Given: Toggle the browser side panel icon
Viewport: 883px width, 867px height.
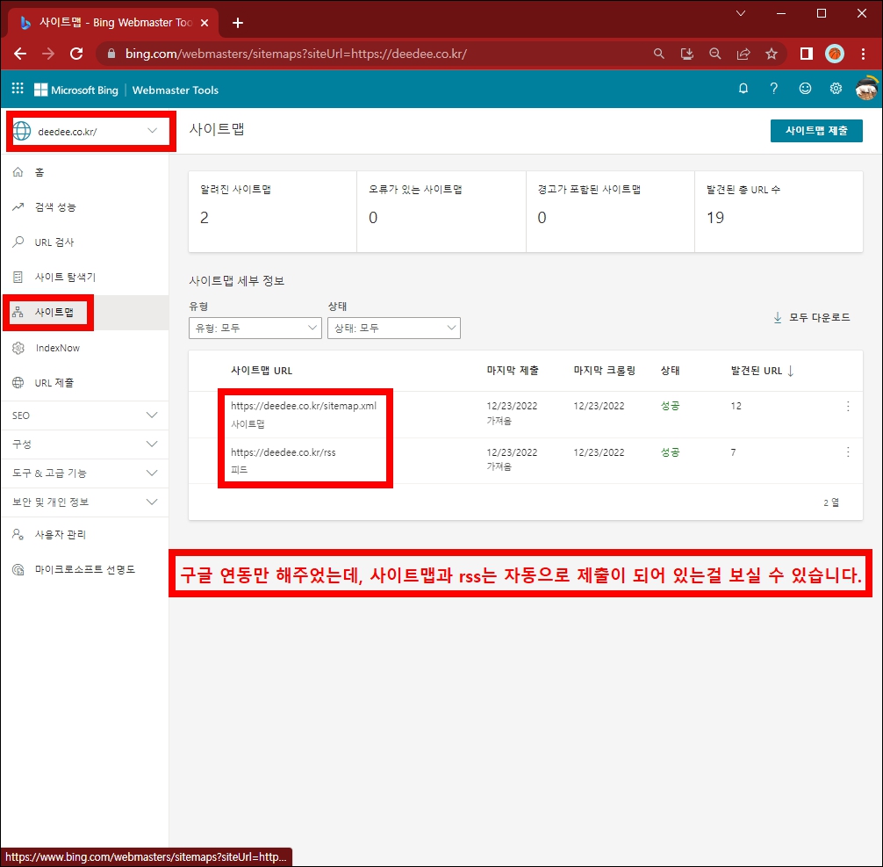Looking at the screenshot, I should [x=807, y=54].
